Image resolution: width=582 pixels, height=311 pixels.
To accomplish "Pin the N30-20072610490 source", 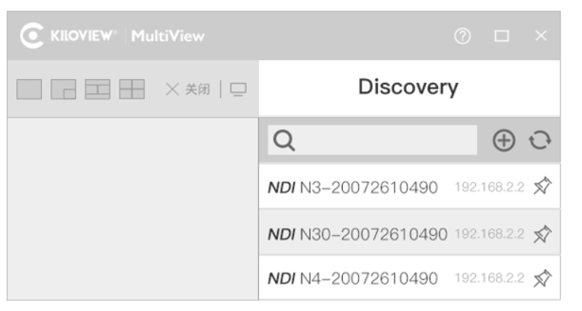I will [x=542, y=234].
